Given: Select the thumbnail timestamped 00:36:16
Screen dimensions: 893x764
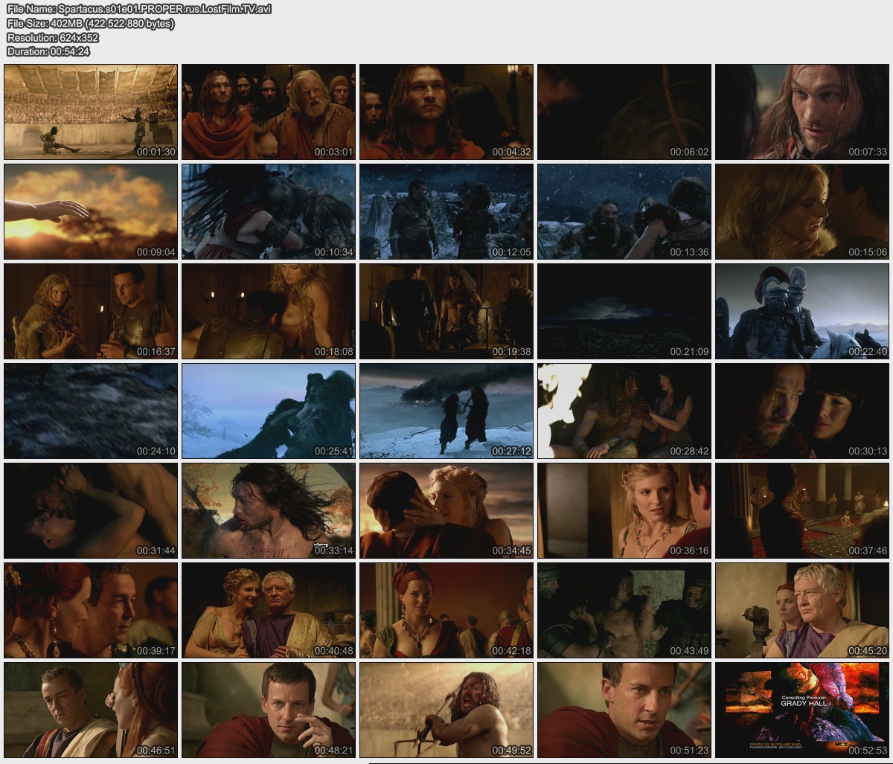Looking at the screenshot, I should (x=624, y=510).
